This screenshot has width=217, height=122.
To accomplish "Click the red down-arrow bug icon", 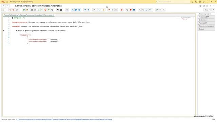I will pos(122,10).
